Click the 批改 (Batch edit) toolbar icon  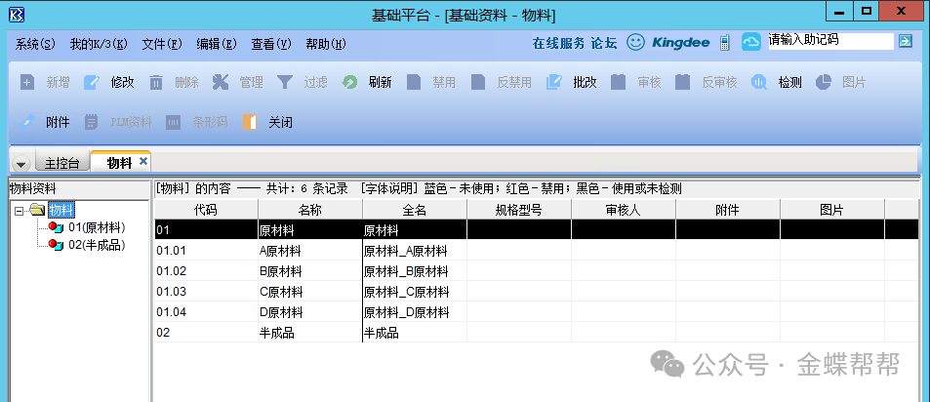(554, 83)
